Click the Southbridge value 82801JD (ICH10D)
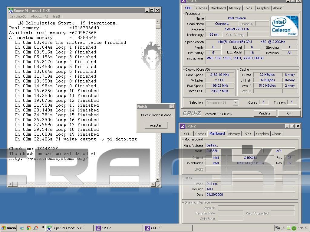 (250, 163)
